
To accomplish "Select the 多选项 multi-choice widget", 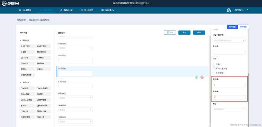I will pos(27,63).
